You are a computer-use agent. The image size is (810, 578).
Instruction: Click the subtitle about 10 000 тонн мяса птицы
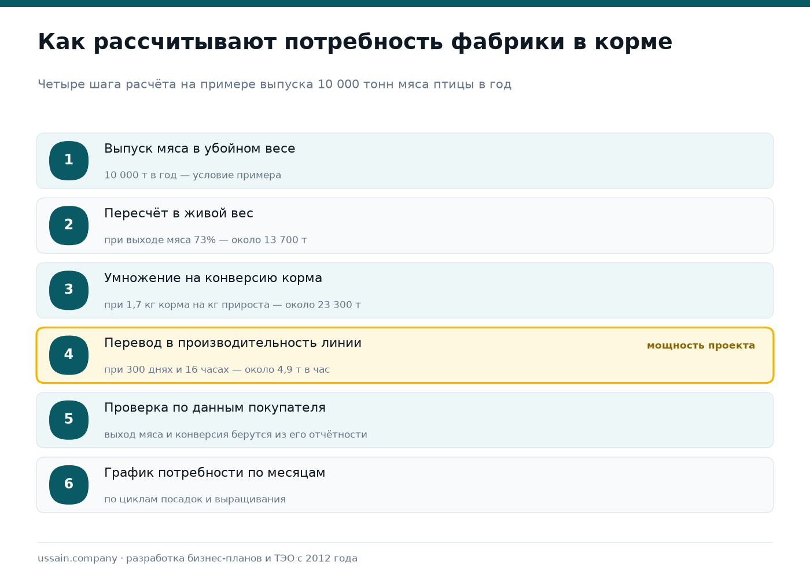pos(274,84)
